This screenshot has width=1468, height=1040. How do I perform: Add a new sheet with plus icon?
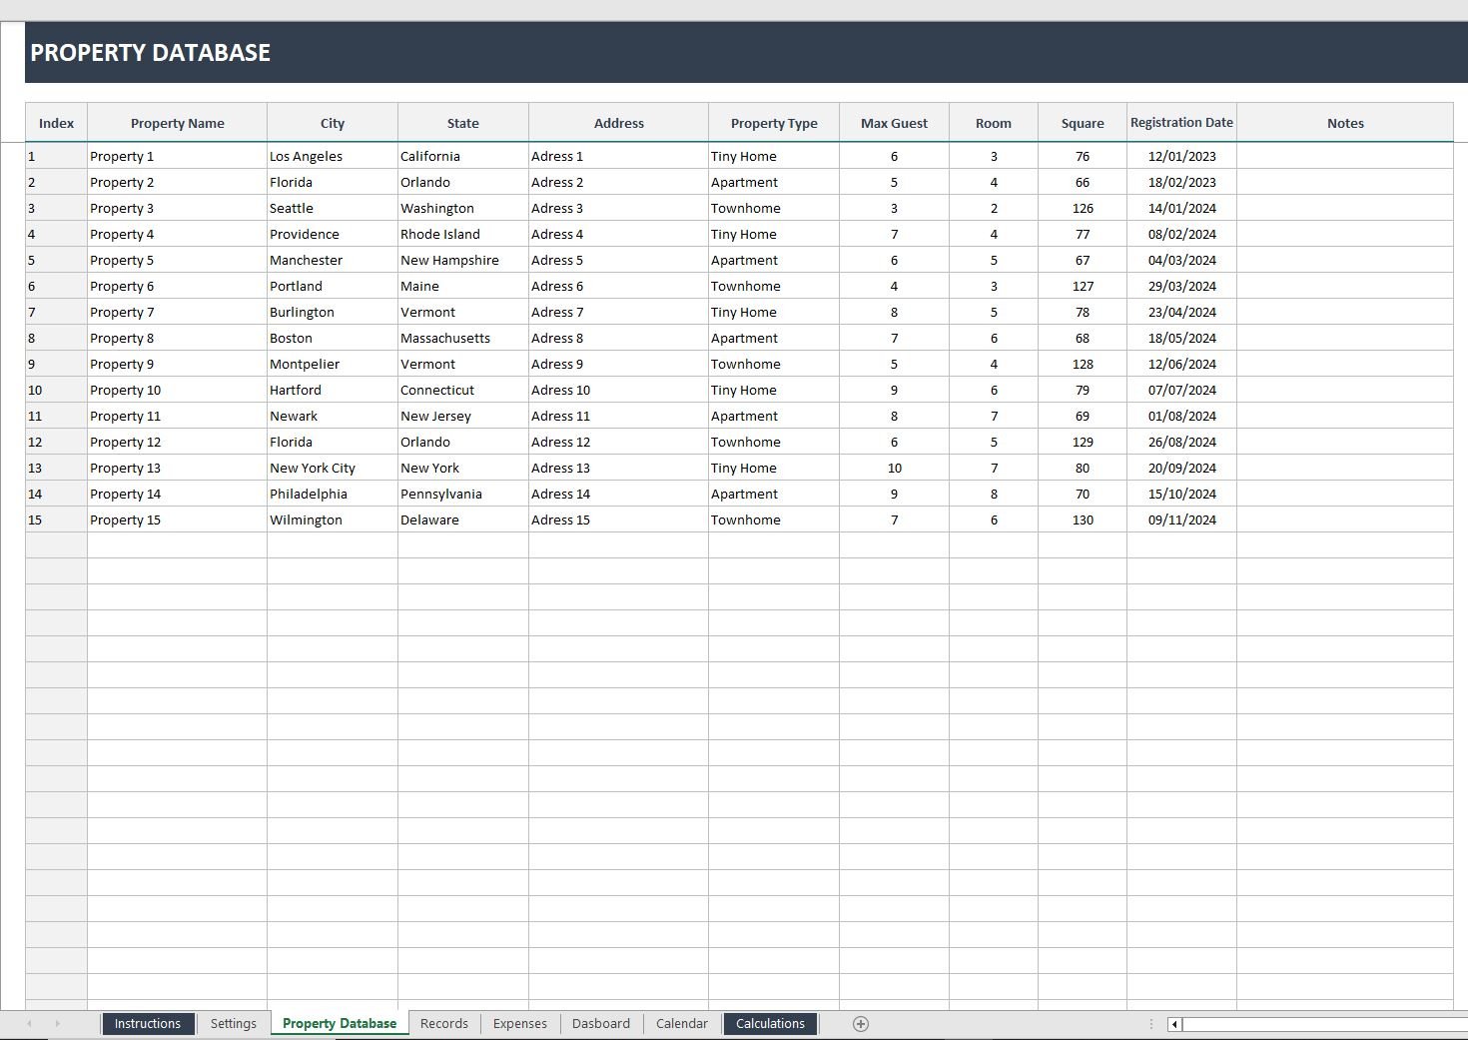coord(861,1024)
